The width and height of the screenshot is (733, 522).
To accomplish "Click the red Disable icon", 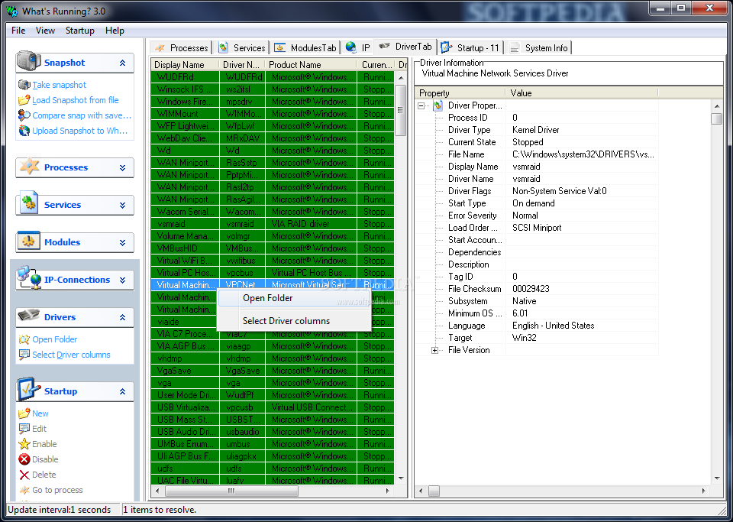I will [x=24, y=459].
